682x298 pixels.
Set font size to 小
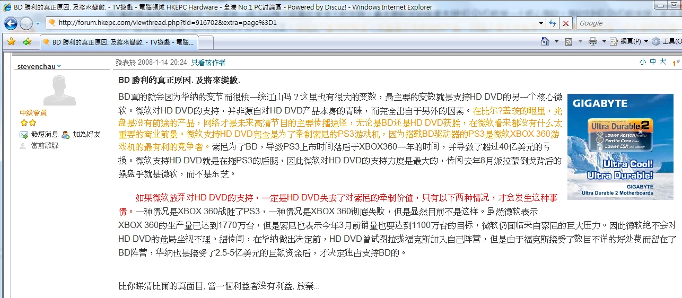[x=643, y=62]
